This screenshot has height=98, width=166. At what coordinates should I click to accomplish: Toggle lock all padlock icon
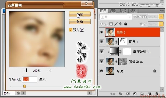(126, 24)
